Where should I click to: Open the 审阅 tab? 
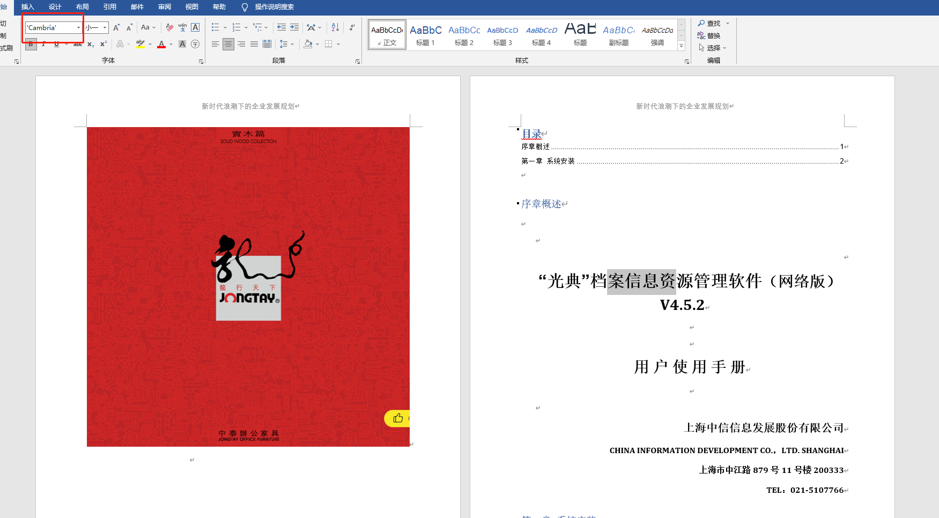(x=164, y=7)
